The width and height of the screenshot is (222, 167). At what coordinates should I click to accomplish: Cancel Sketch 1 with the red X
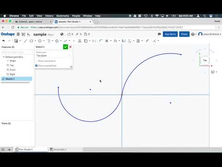point(70,47)
